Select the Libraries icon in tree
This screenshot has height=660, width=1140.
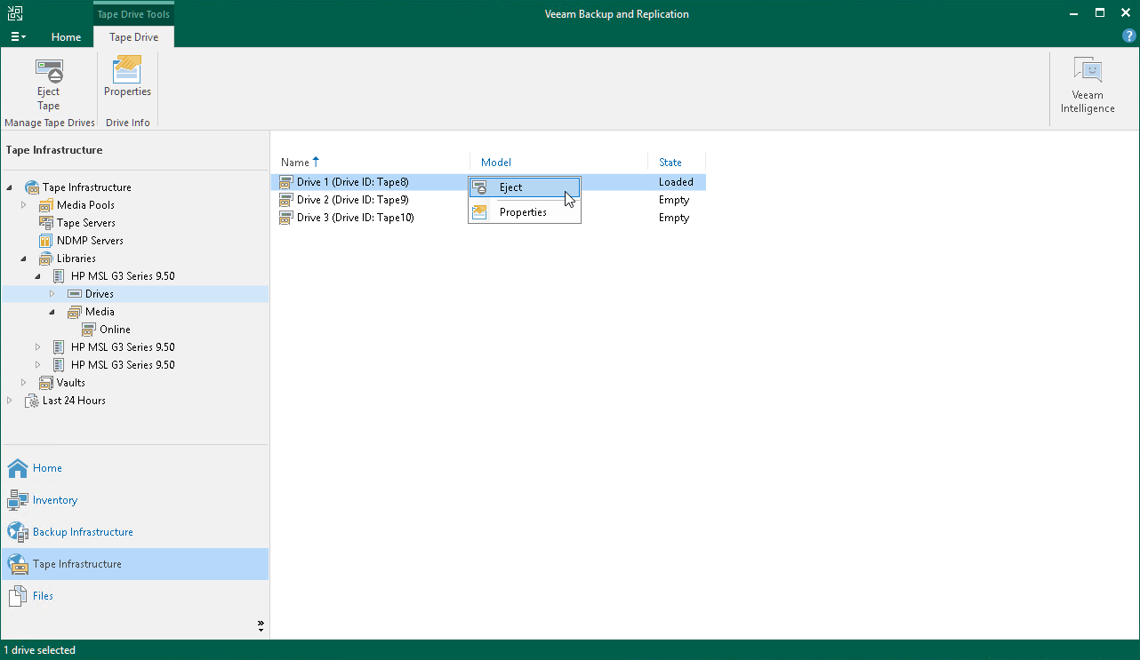tap(46, 258)
